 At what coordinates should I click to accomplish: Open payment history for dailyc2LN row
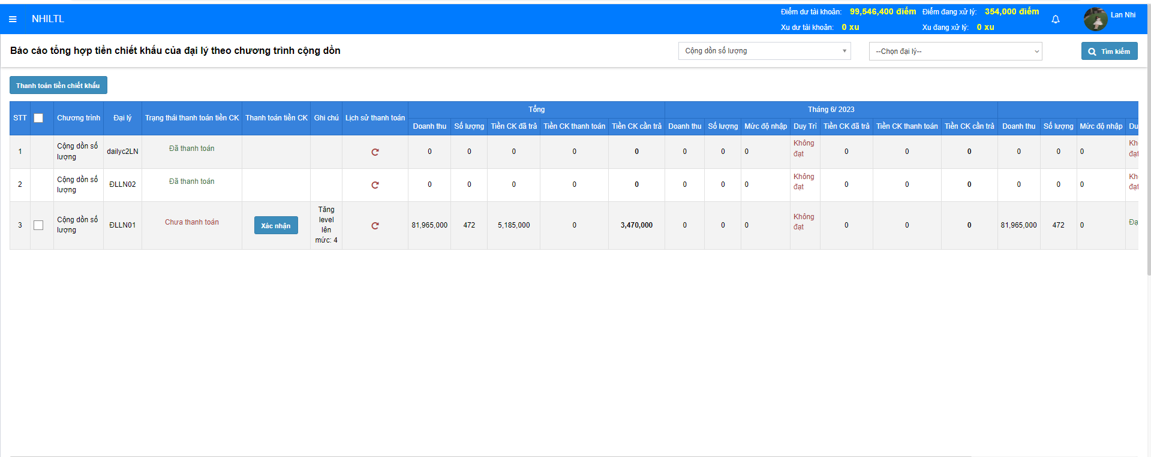(375, 152)
